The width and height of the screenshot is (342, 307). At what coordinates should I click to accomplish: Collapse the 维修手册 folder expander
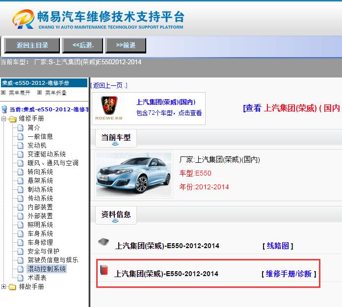(3, 119)
